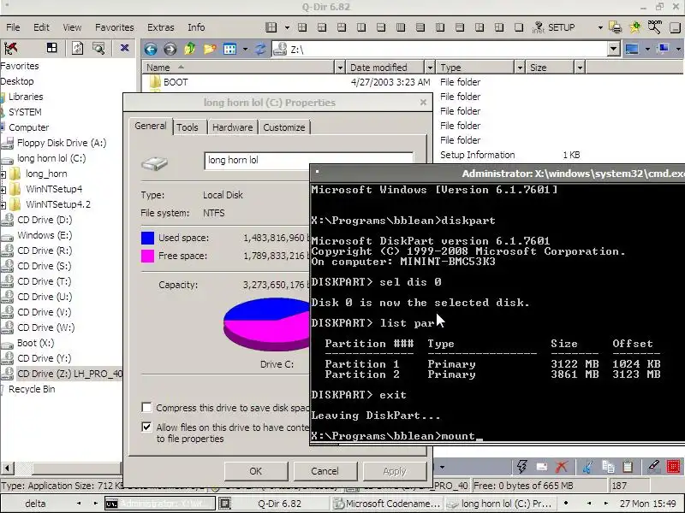
Task: Open the Size column dropdown arrow
Action: point(580,68)
